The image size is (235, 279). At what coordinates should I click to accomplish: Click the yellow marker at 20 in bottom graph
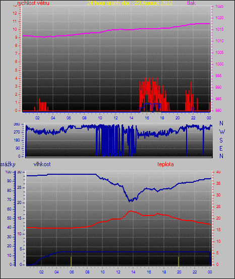click(179, 261)
